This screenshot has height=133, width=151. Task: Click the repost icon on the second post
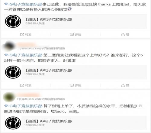point(22,85)
